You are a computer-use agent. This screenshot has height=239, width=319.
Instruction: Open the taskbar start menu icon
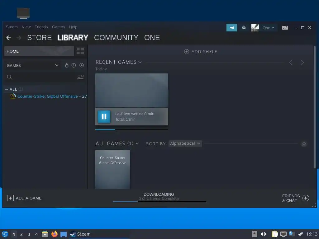5,234
